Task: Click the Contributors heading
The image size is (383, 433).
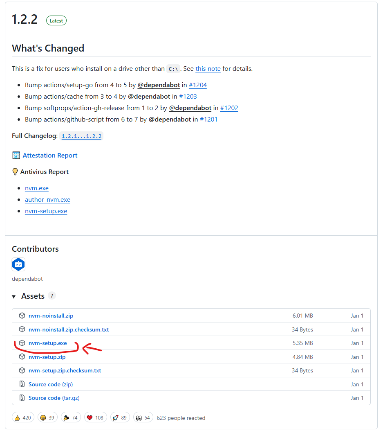Action: click(x=35, y=249)
